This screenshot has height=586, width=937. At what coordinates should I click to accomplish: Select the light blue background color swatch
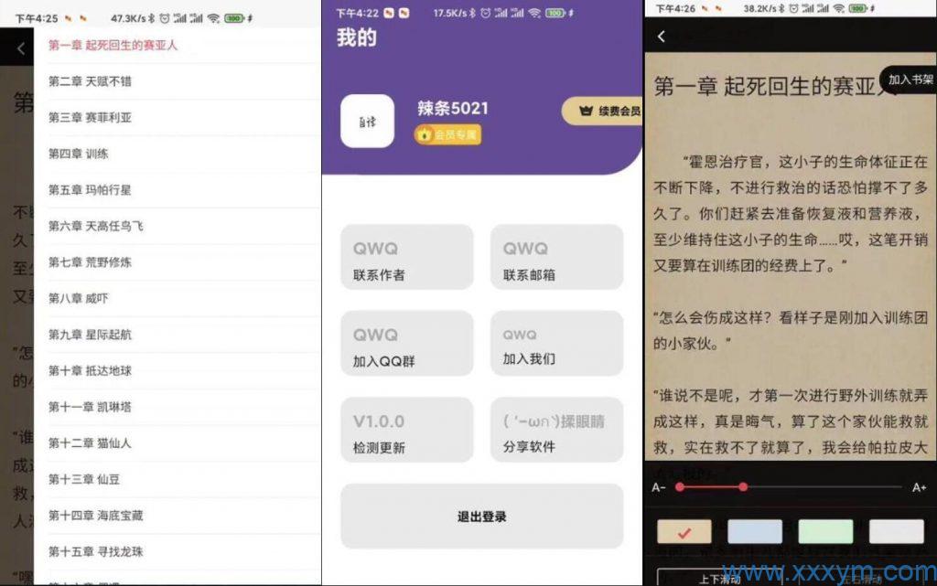point(756,531)
